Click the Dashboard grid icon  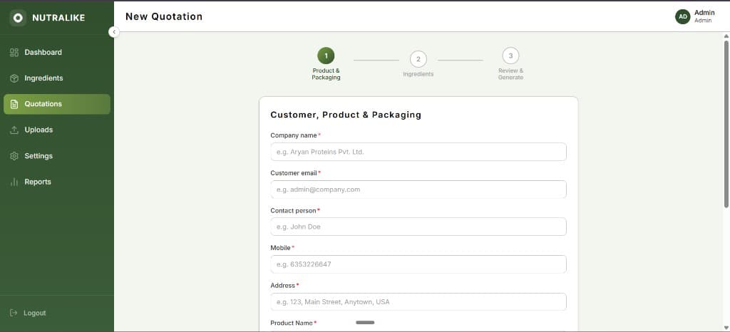[x=14, y=53]
